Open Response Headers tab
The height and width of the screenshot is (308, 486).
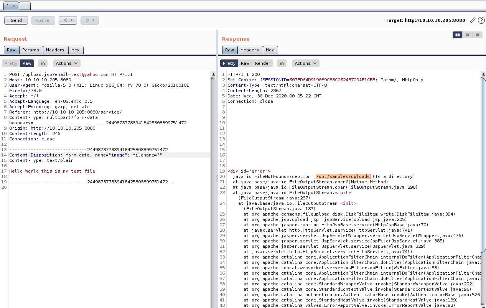(x=249, y=50)
